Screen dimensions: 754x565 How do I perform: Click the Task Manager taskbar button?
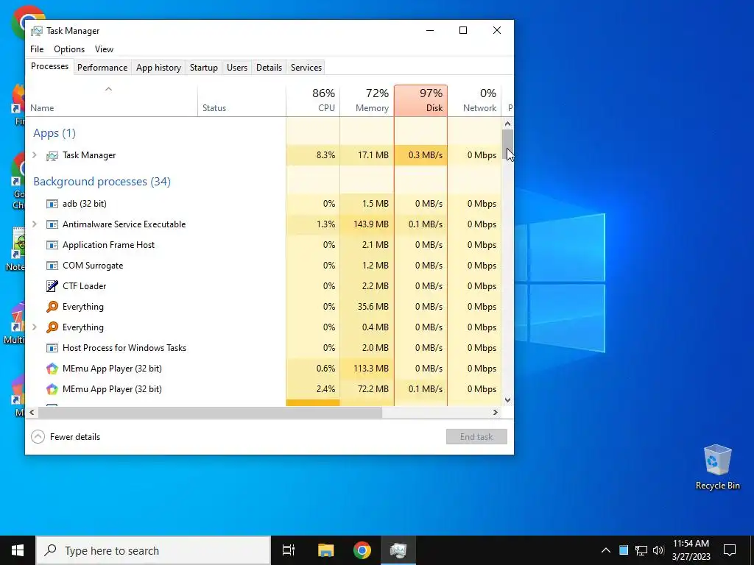click(x=398, y=550)
